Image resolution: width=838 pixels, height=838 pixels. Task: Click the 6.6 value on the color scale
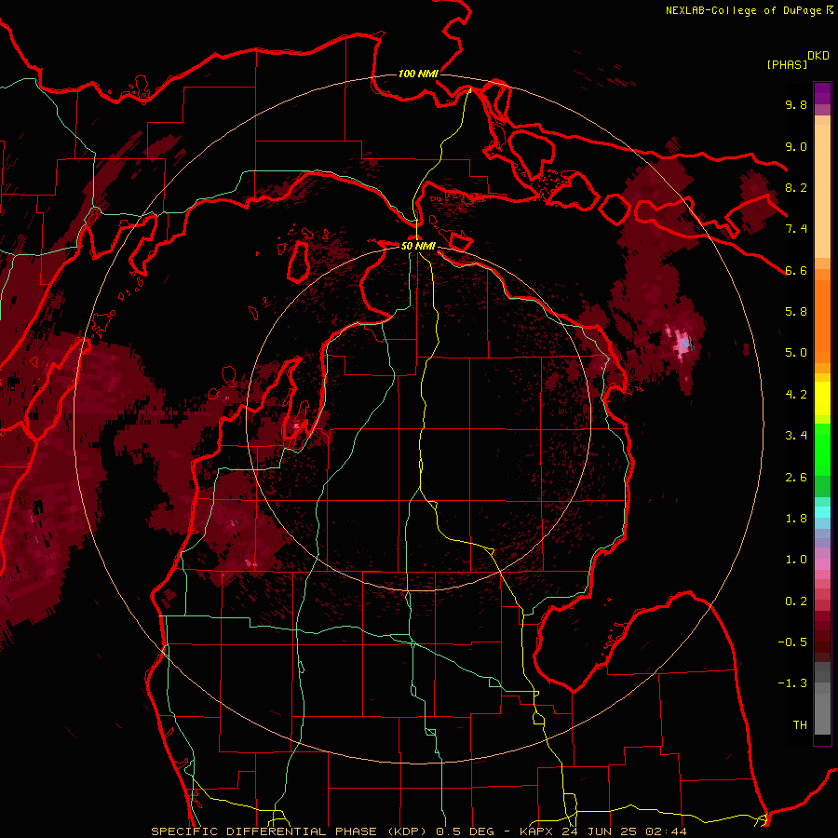coord(796,270)
